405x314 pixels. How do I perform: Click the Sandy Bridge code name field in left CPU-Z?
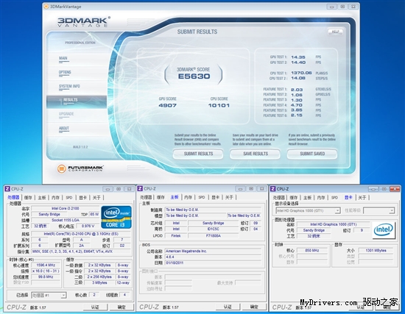(x=49, y=215)
